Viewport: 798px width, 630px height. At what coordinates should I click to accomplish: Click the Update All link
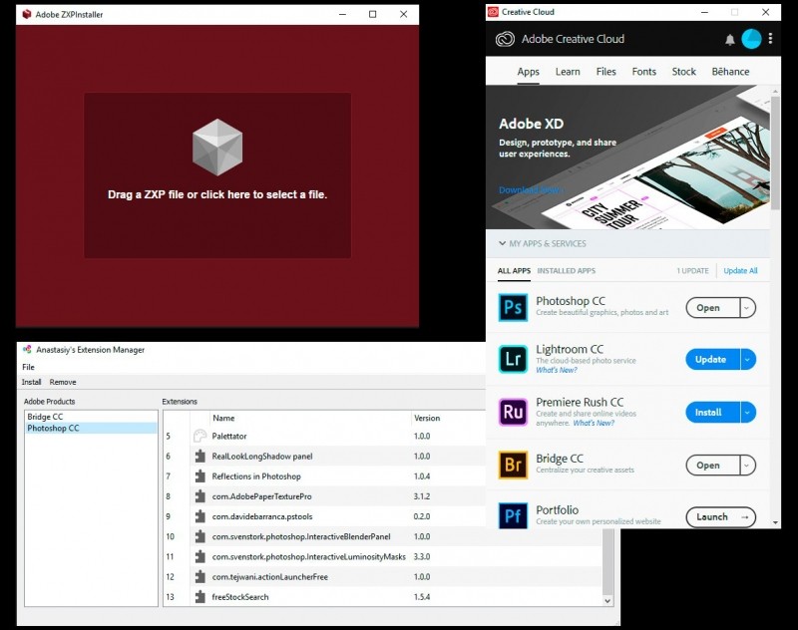pyautogui.click(x=740, y=271)
